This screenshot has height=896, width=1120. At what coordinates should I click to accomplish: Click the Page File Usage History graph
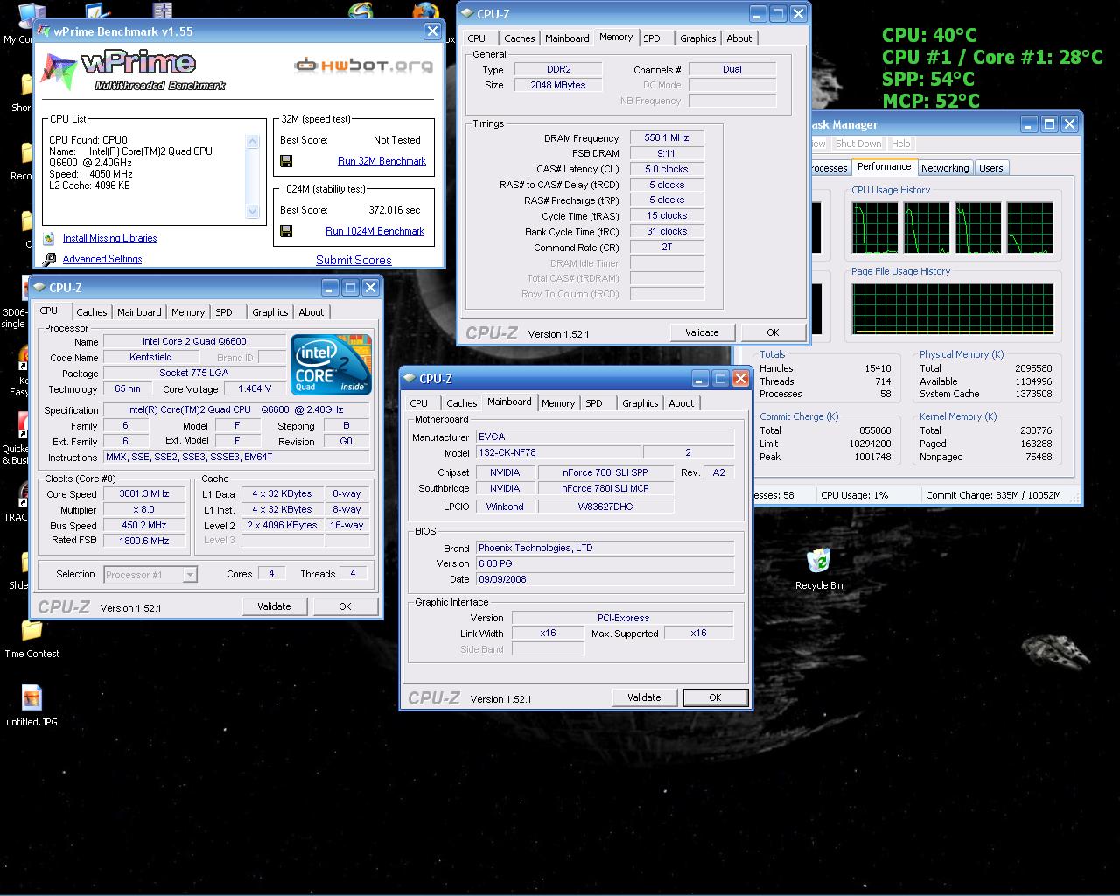click(x=952, y=309)
